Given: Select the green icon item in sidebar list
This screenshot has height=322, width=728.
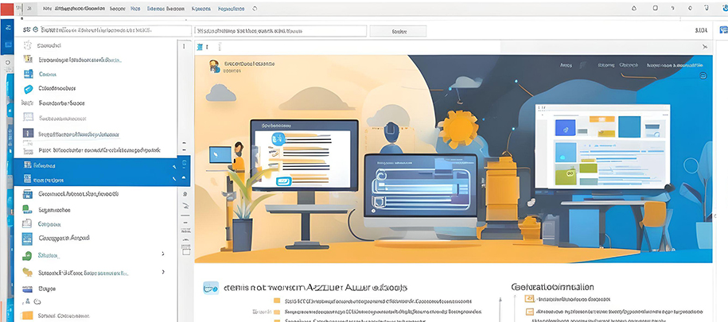Looking at the screenshot, I should click(x=28, y=209).
